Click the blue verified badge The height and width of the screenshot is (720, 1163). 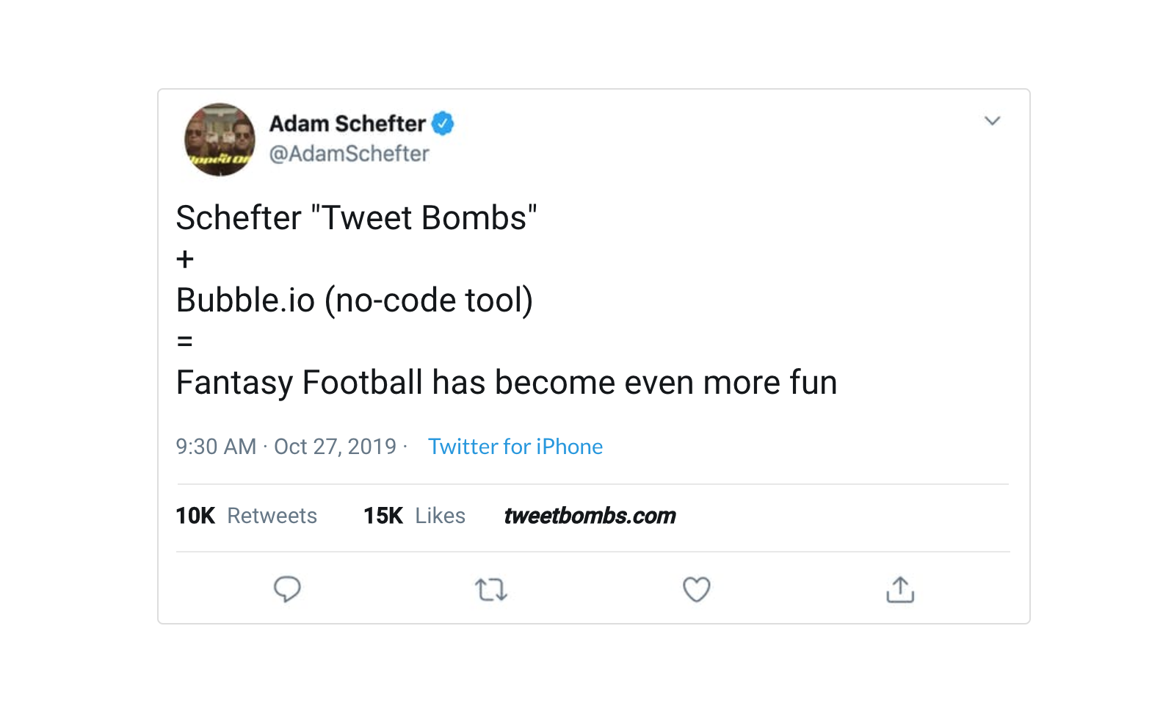pos(443,123)
